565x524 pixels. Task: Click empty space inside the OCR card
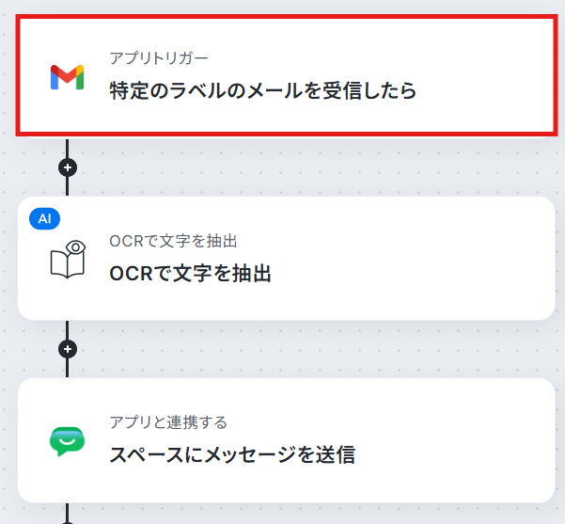[415, 260]
